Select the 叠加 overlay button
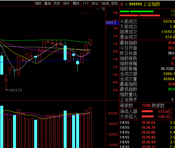This screenshot has height=148, width=175. 47,3
